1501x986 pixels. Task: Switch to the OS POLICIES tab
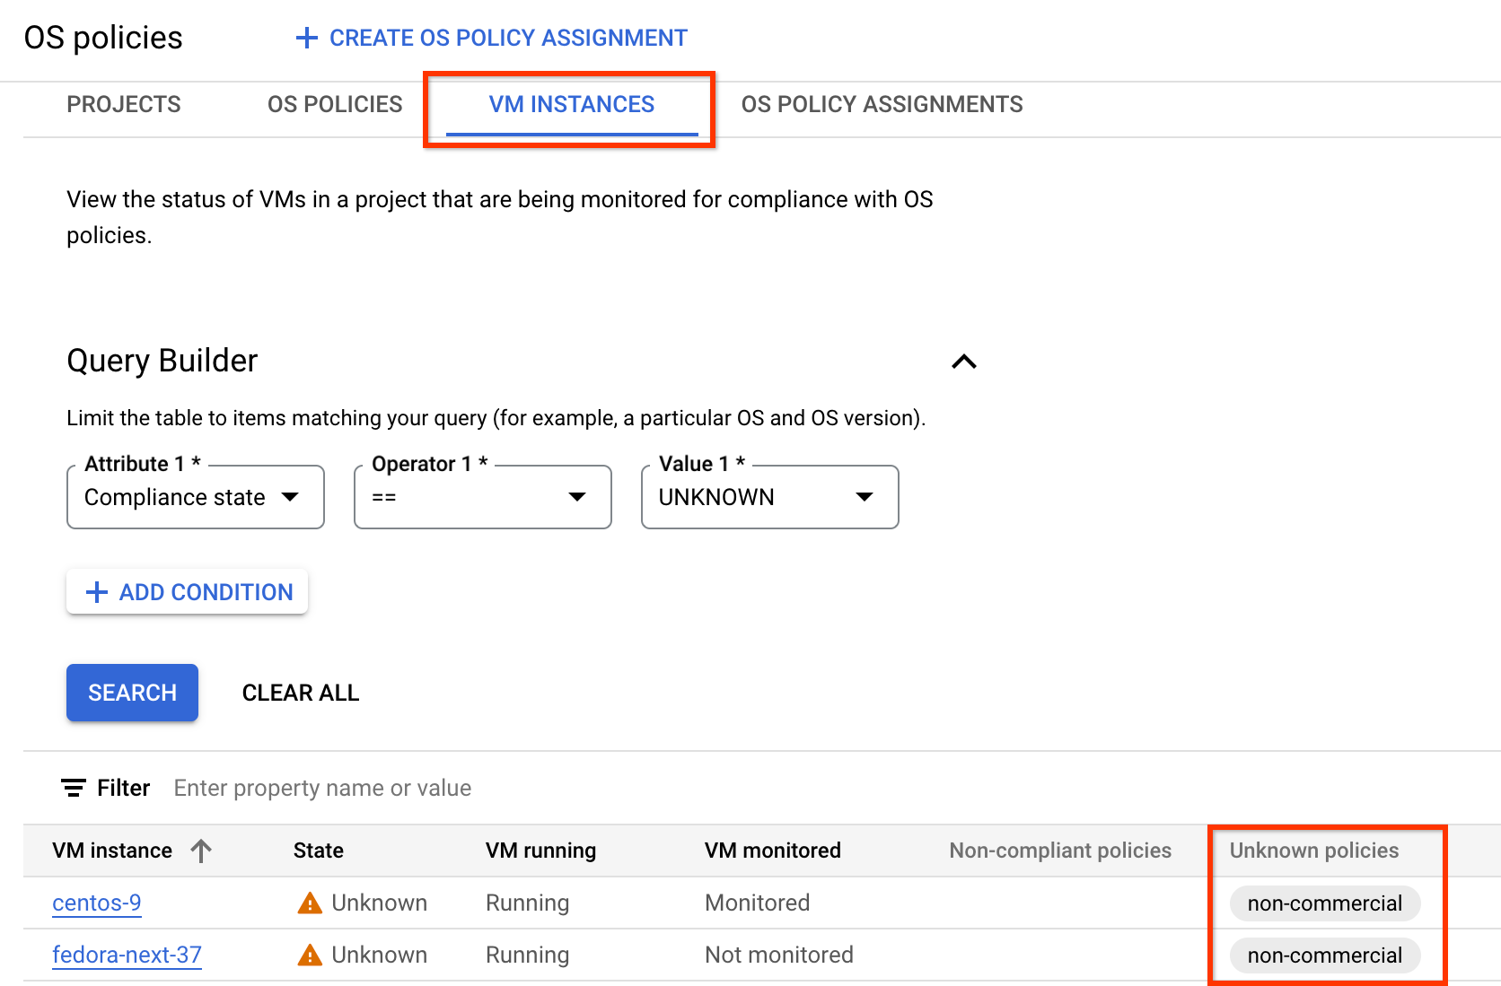coord(334,104)
